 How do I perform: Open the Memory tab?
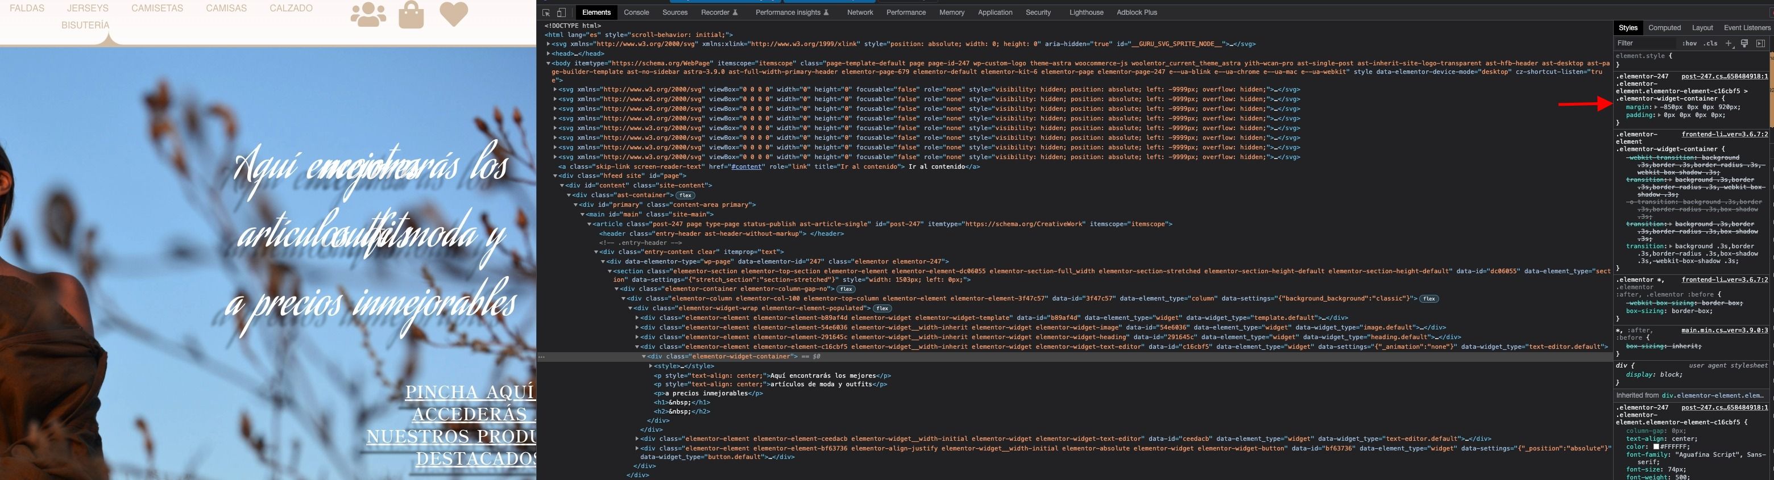[952, 12]
